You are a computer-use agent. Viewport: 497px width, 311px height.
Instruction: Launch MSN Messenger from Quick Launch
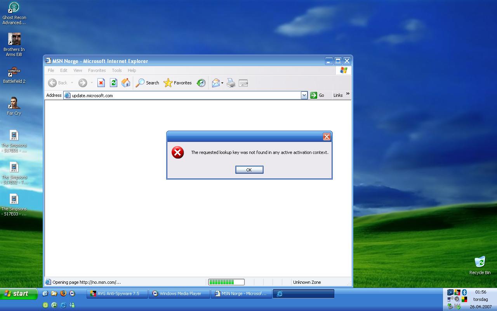click(72, 305)
